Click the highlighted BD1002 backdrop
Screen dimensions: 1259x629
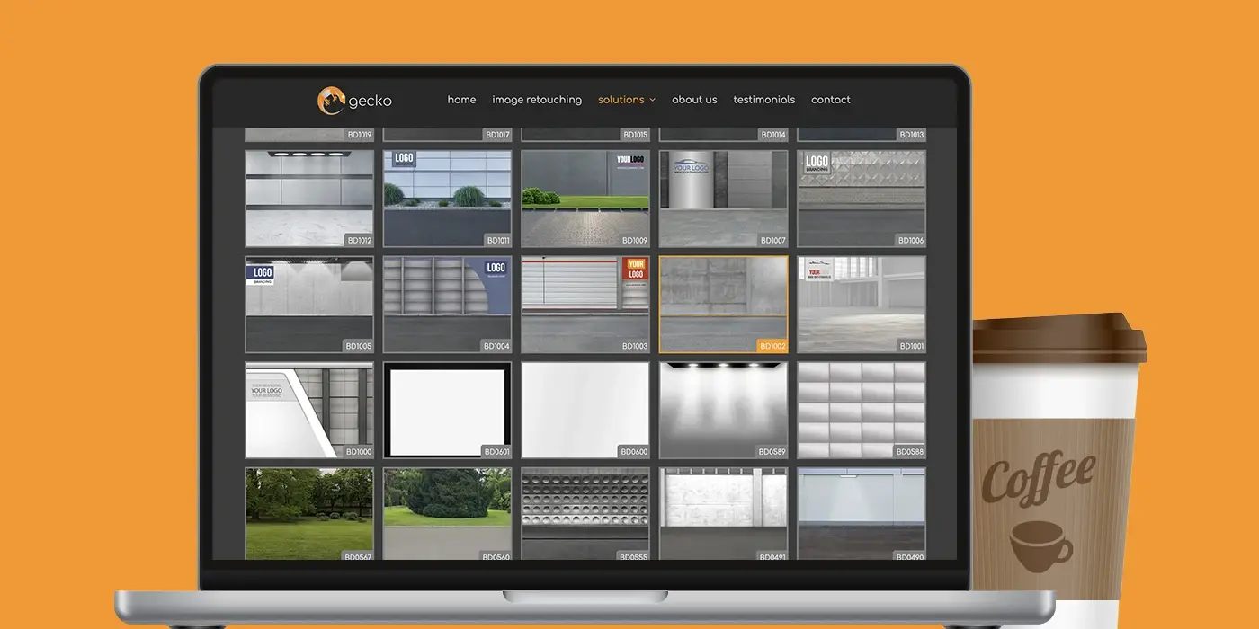click(x=723, y=305)
